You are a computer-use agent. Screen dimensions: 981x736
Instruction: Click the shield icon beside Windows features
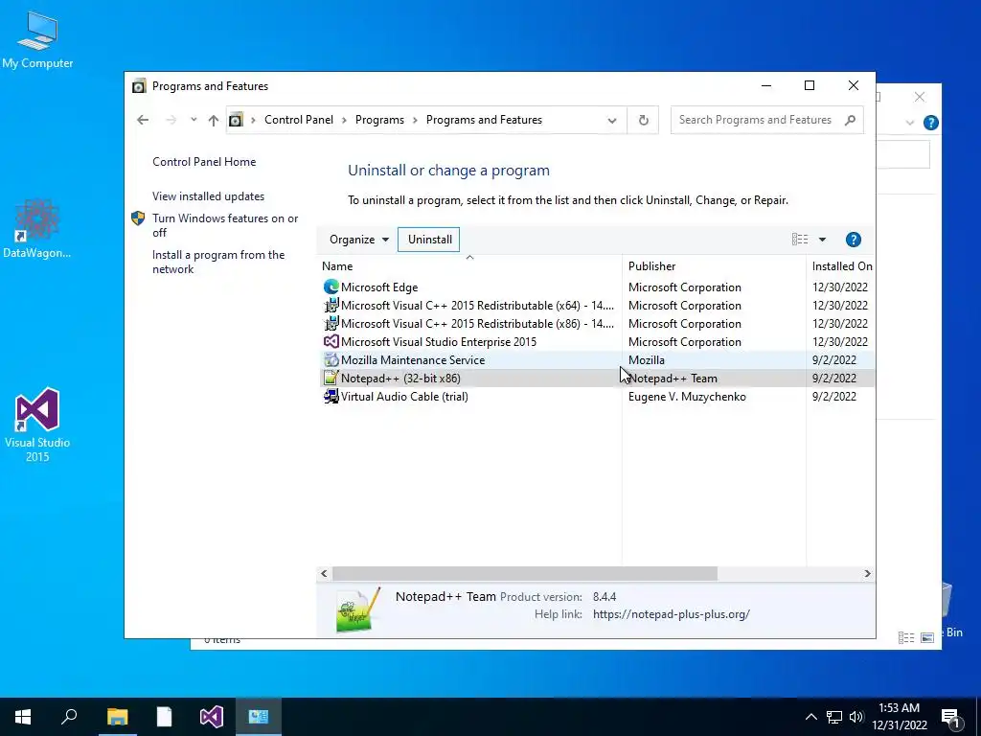point(138,218)
